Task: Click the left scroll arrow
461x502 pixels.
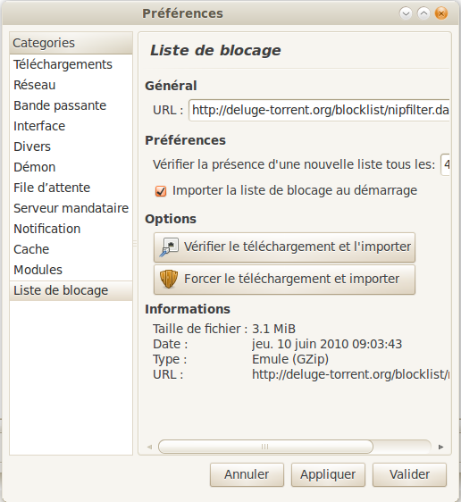Action: tap(149, 447)
